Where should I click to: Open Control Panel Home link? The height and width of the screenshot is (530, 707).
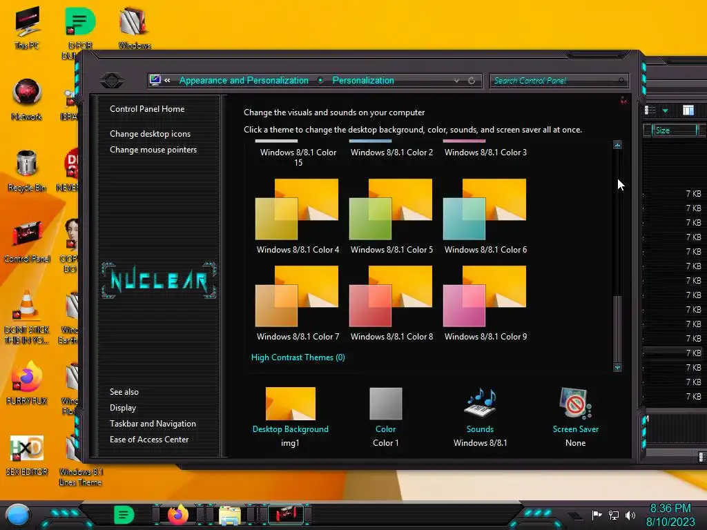pos(147,109)
